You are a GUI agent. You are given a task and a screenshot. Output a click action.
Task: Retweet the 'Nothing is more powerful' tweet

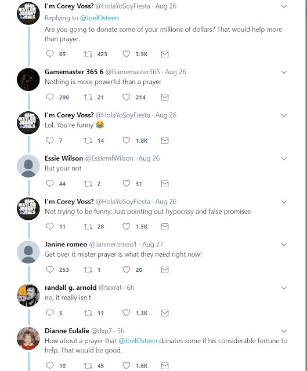tap(88, 97)
